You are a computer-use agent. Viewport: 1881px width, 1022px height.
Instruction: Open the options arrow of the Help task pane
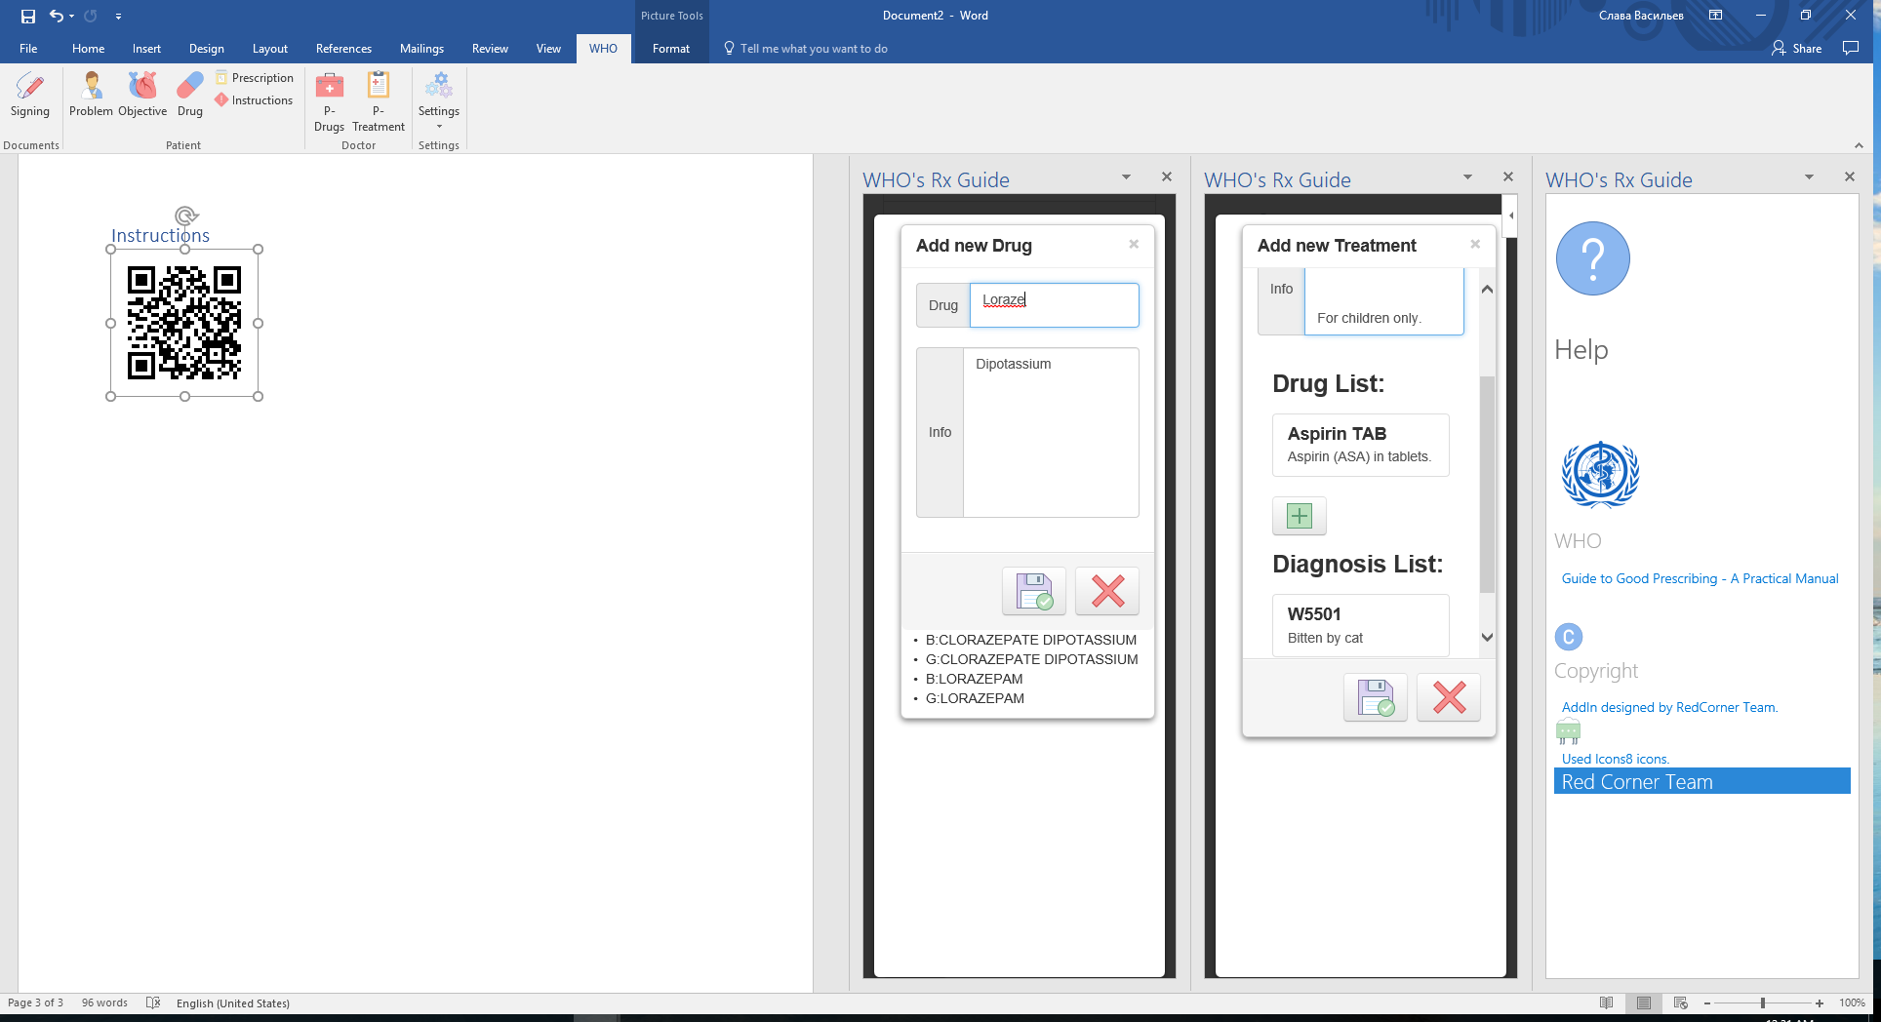pyautogui.click(x=1809, y=177)
